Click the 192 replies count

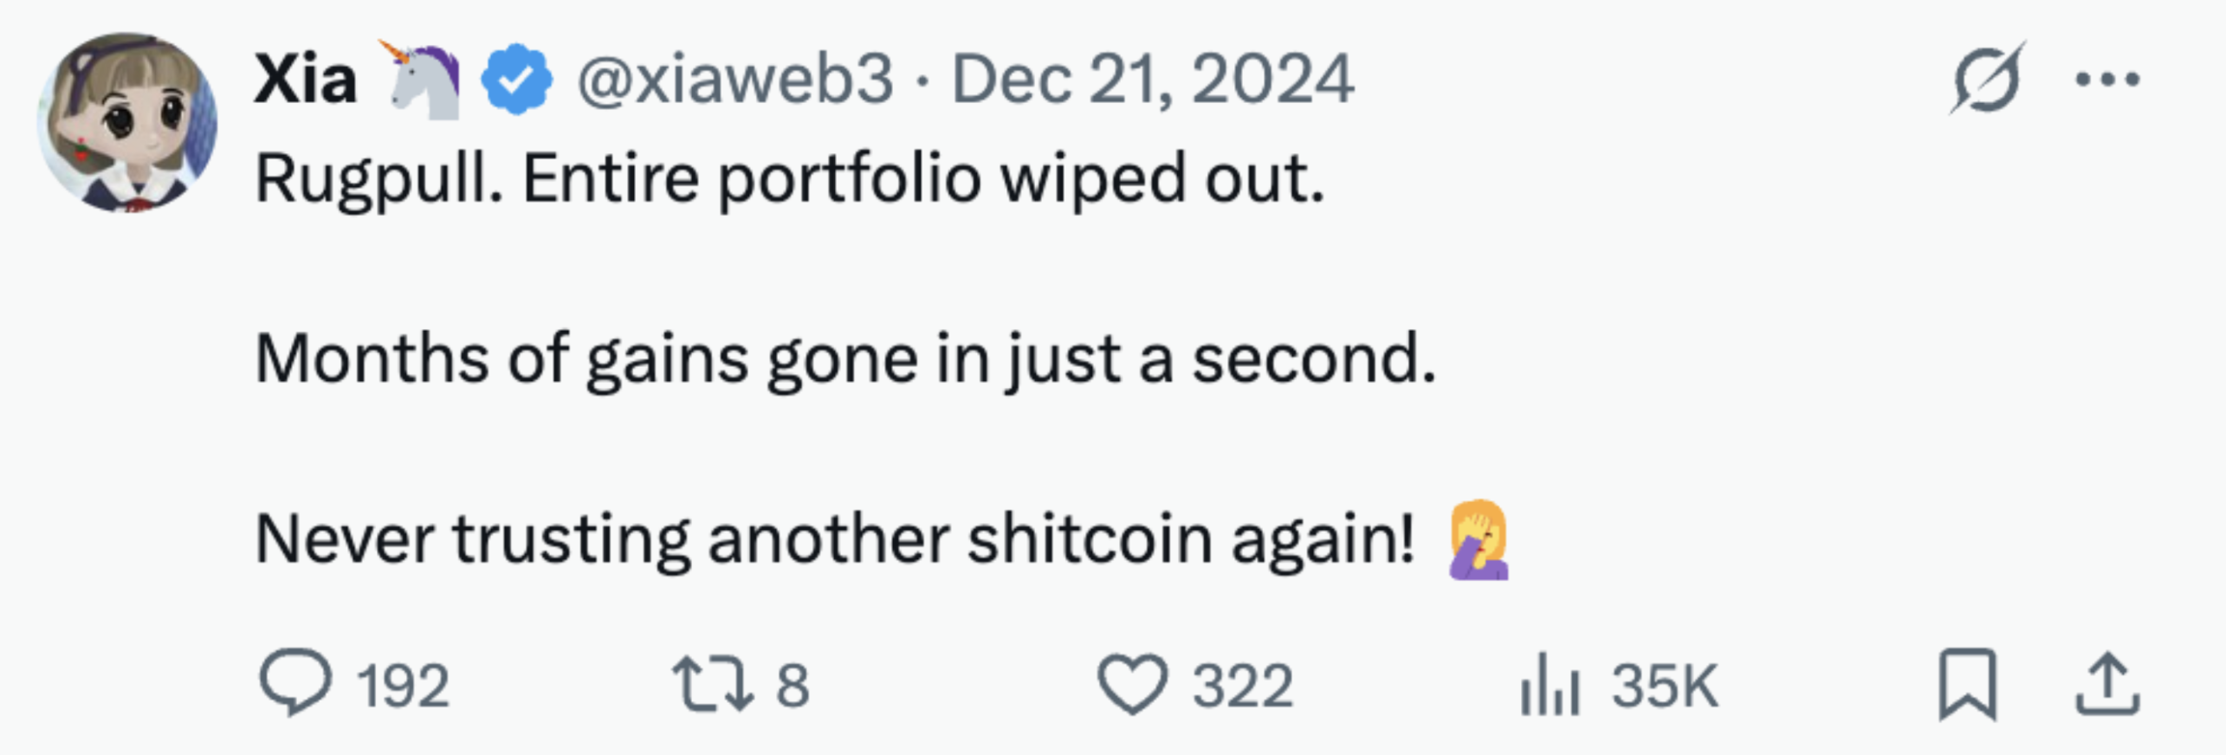404,687
